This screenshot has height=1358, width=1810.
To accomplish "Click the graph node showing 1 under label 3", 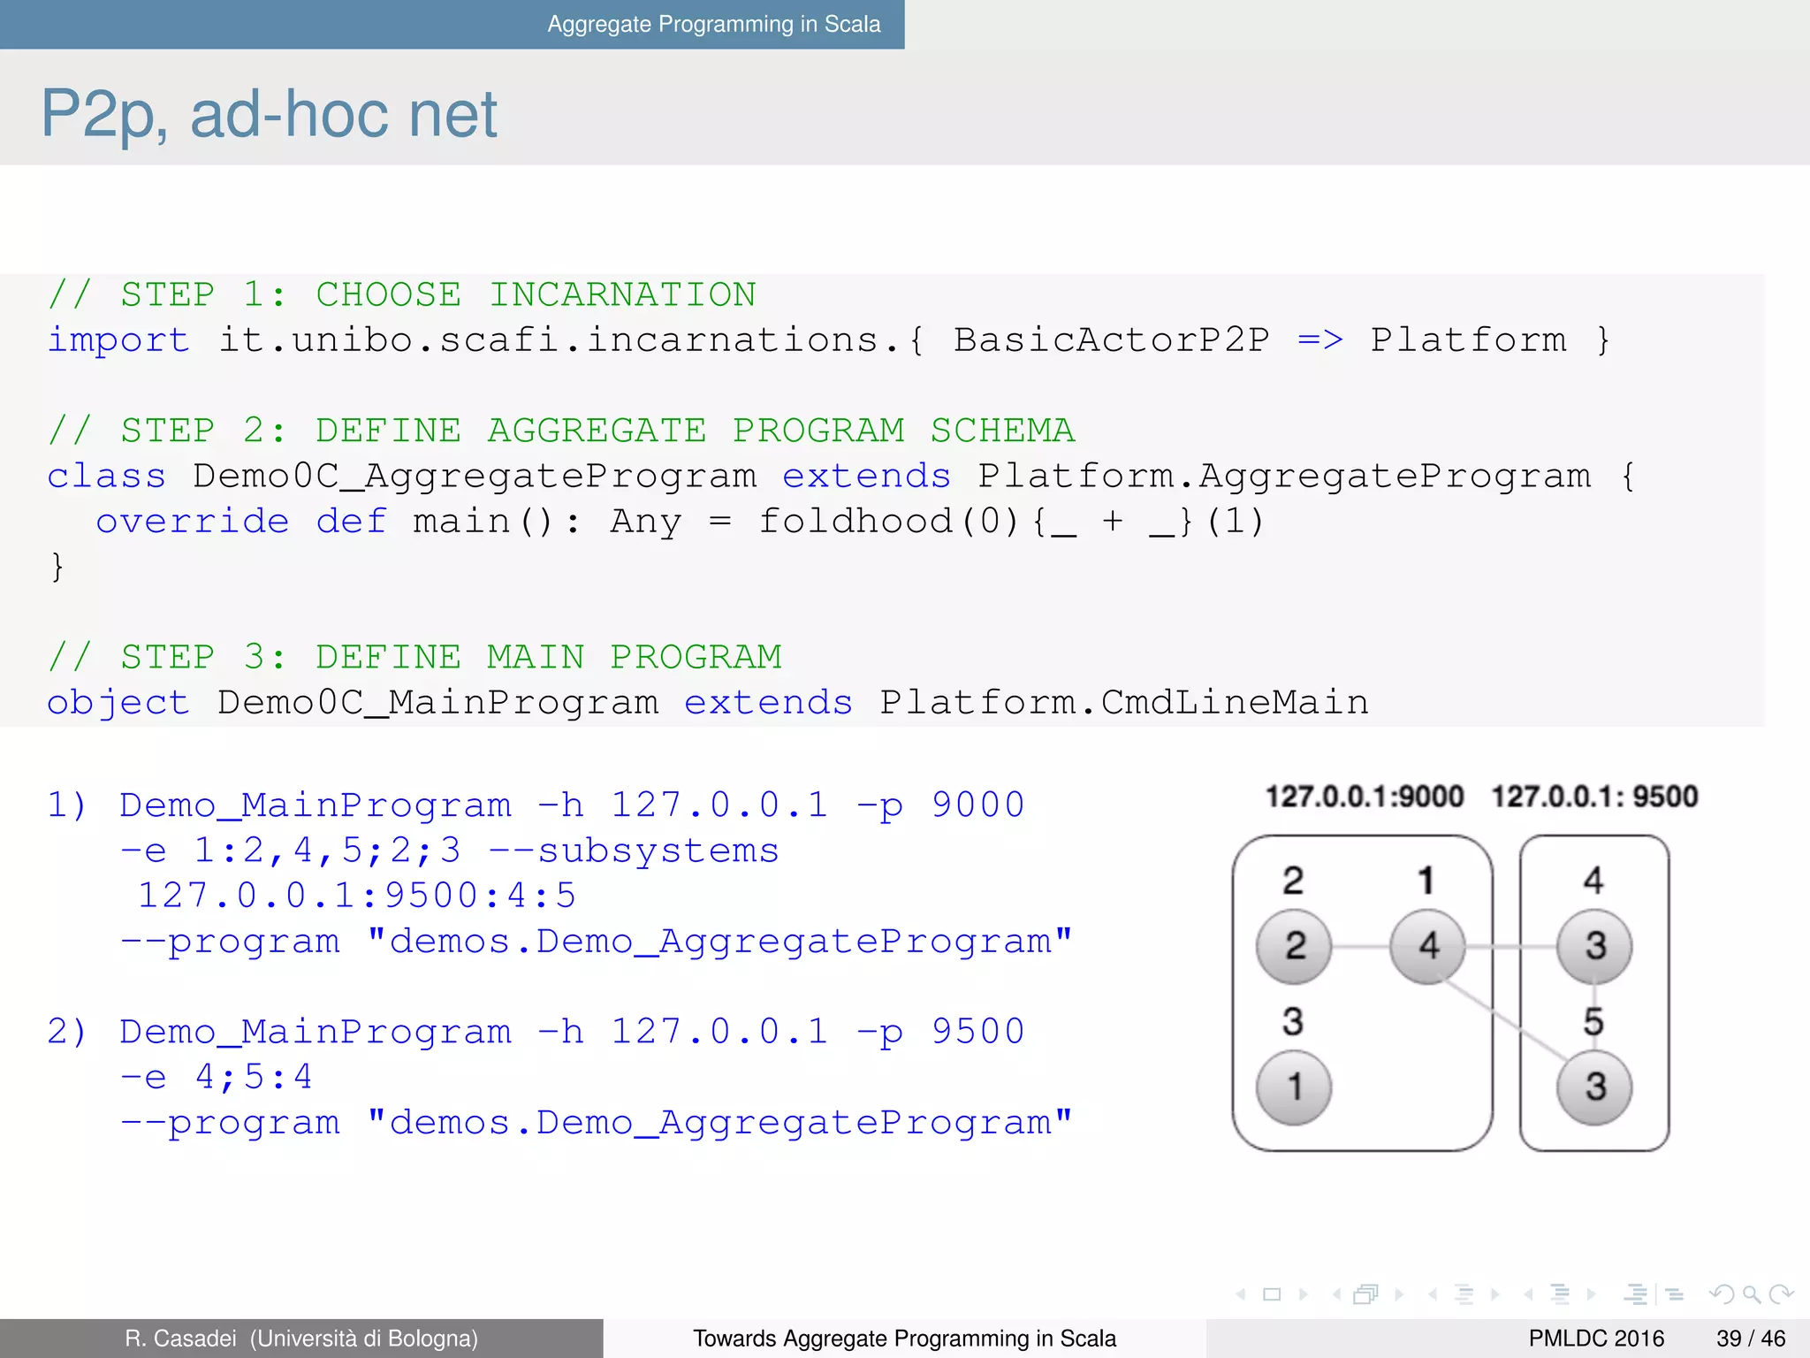I will (1294, 1087).
